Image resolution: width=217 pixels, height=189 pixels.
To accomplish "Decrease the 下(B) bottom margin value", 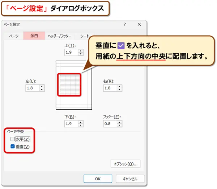I will point(81,126).
